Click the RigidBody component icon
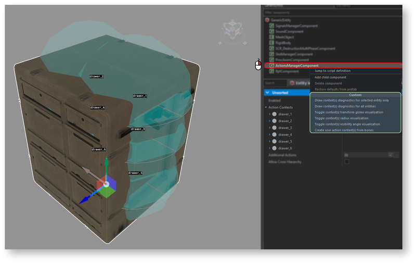Image resolution: width=416 pixels, height=263 pixels. pos(271,43)
